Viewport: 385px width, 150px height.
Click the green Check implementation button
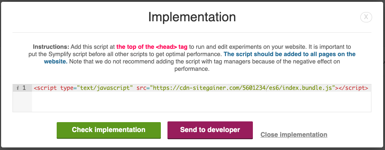pos(109,130)
